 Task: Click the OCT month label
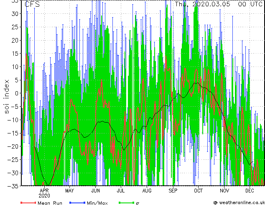point(198,191)
